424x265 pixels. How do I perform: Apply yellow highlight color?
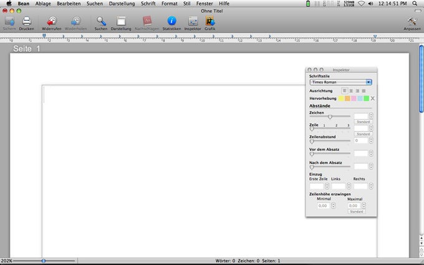click(341, 99)
